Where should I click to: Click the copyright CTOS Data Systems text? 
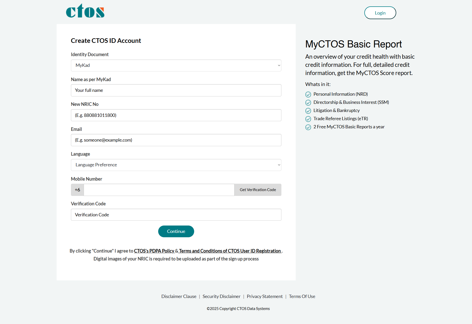[238, 308]
